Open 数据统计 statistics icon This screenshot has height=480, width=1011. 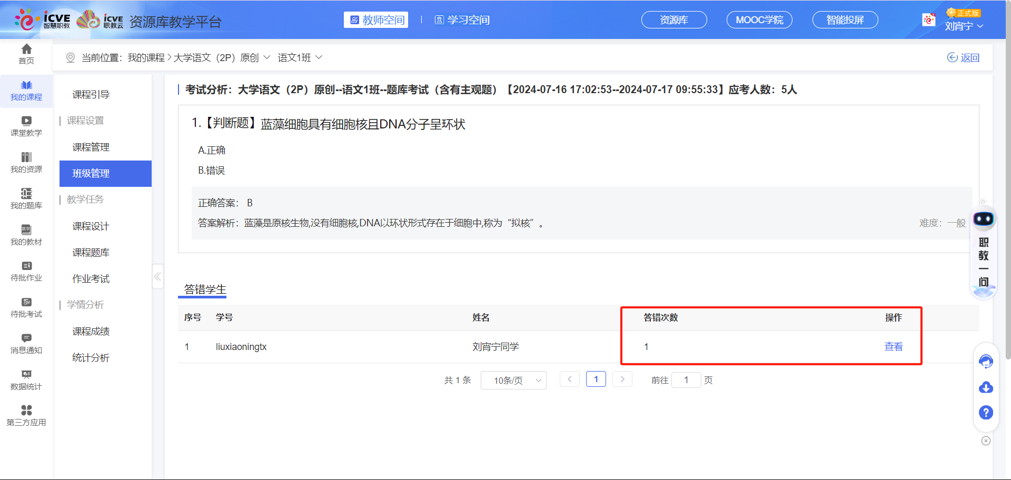point(26,379)
